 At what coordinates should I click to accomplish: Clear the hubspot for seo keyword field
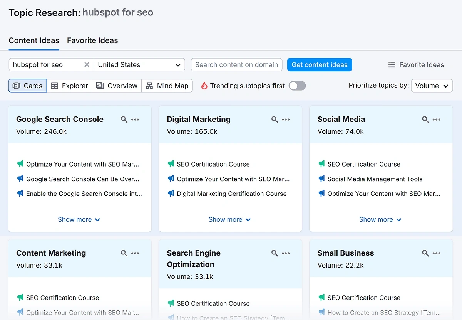87,65
